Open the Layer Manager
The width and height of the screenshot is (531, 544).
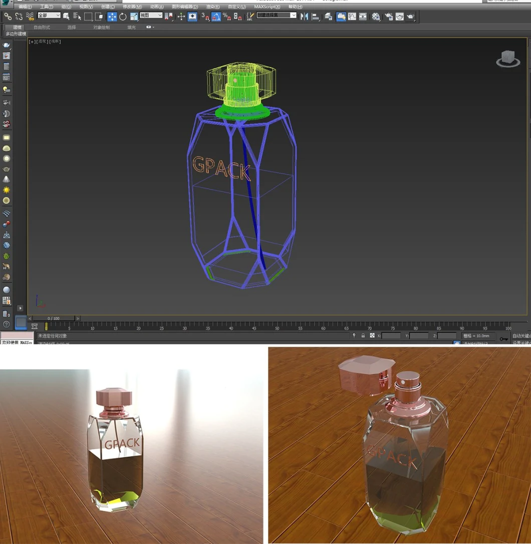point(328,17)
